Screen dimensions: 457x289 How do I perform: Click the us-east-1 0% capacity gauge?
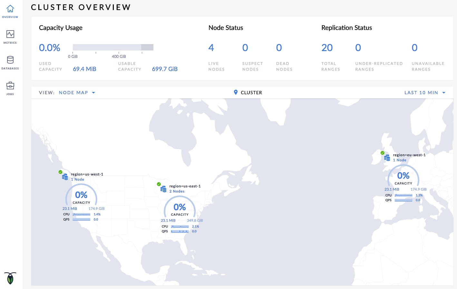pos(180,207)
